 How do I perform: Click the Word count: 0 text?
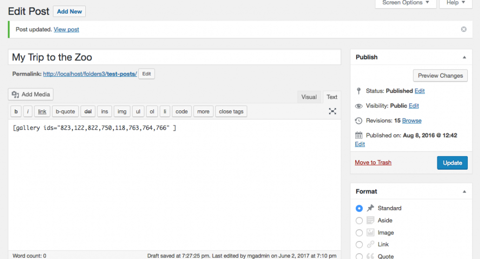[30, 256]
